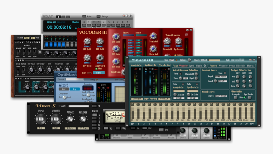Click the OptiMaster Wizard Start button
Image resolution: width=273 pixels, height=154 pixels.
pos(63,89)
